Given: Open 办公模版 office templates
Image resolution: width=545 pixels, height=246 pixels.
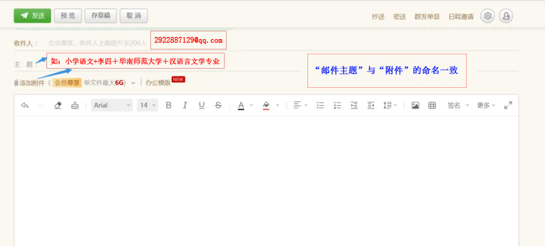Looking at the screenshot, I should 158,83.
